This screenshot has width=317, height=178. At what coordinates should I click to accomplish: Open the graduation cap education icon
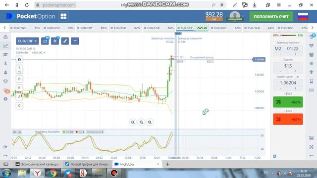(5, 54)
